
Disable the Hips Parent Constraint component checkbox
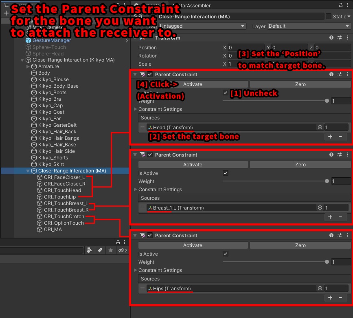[x=150, y=235]
